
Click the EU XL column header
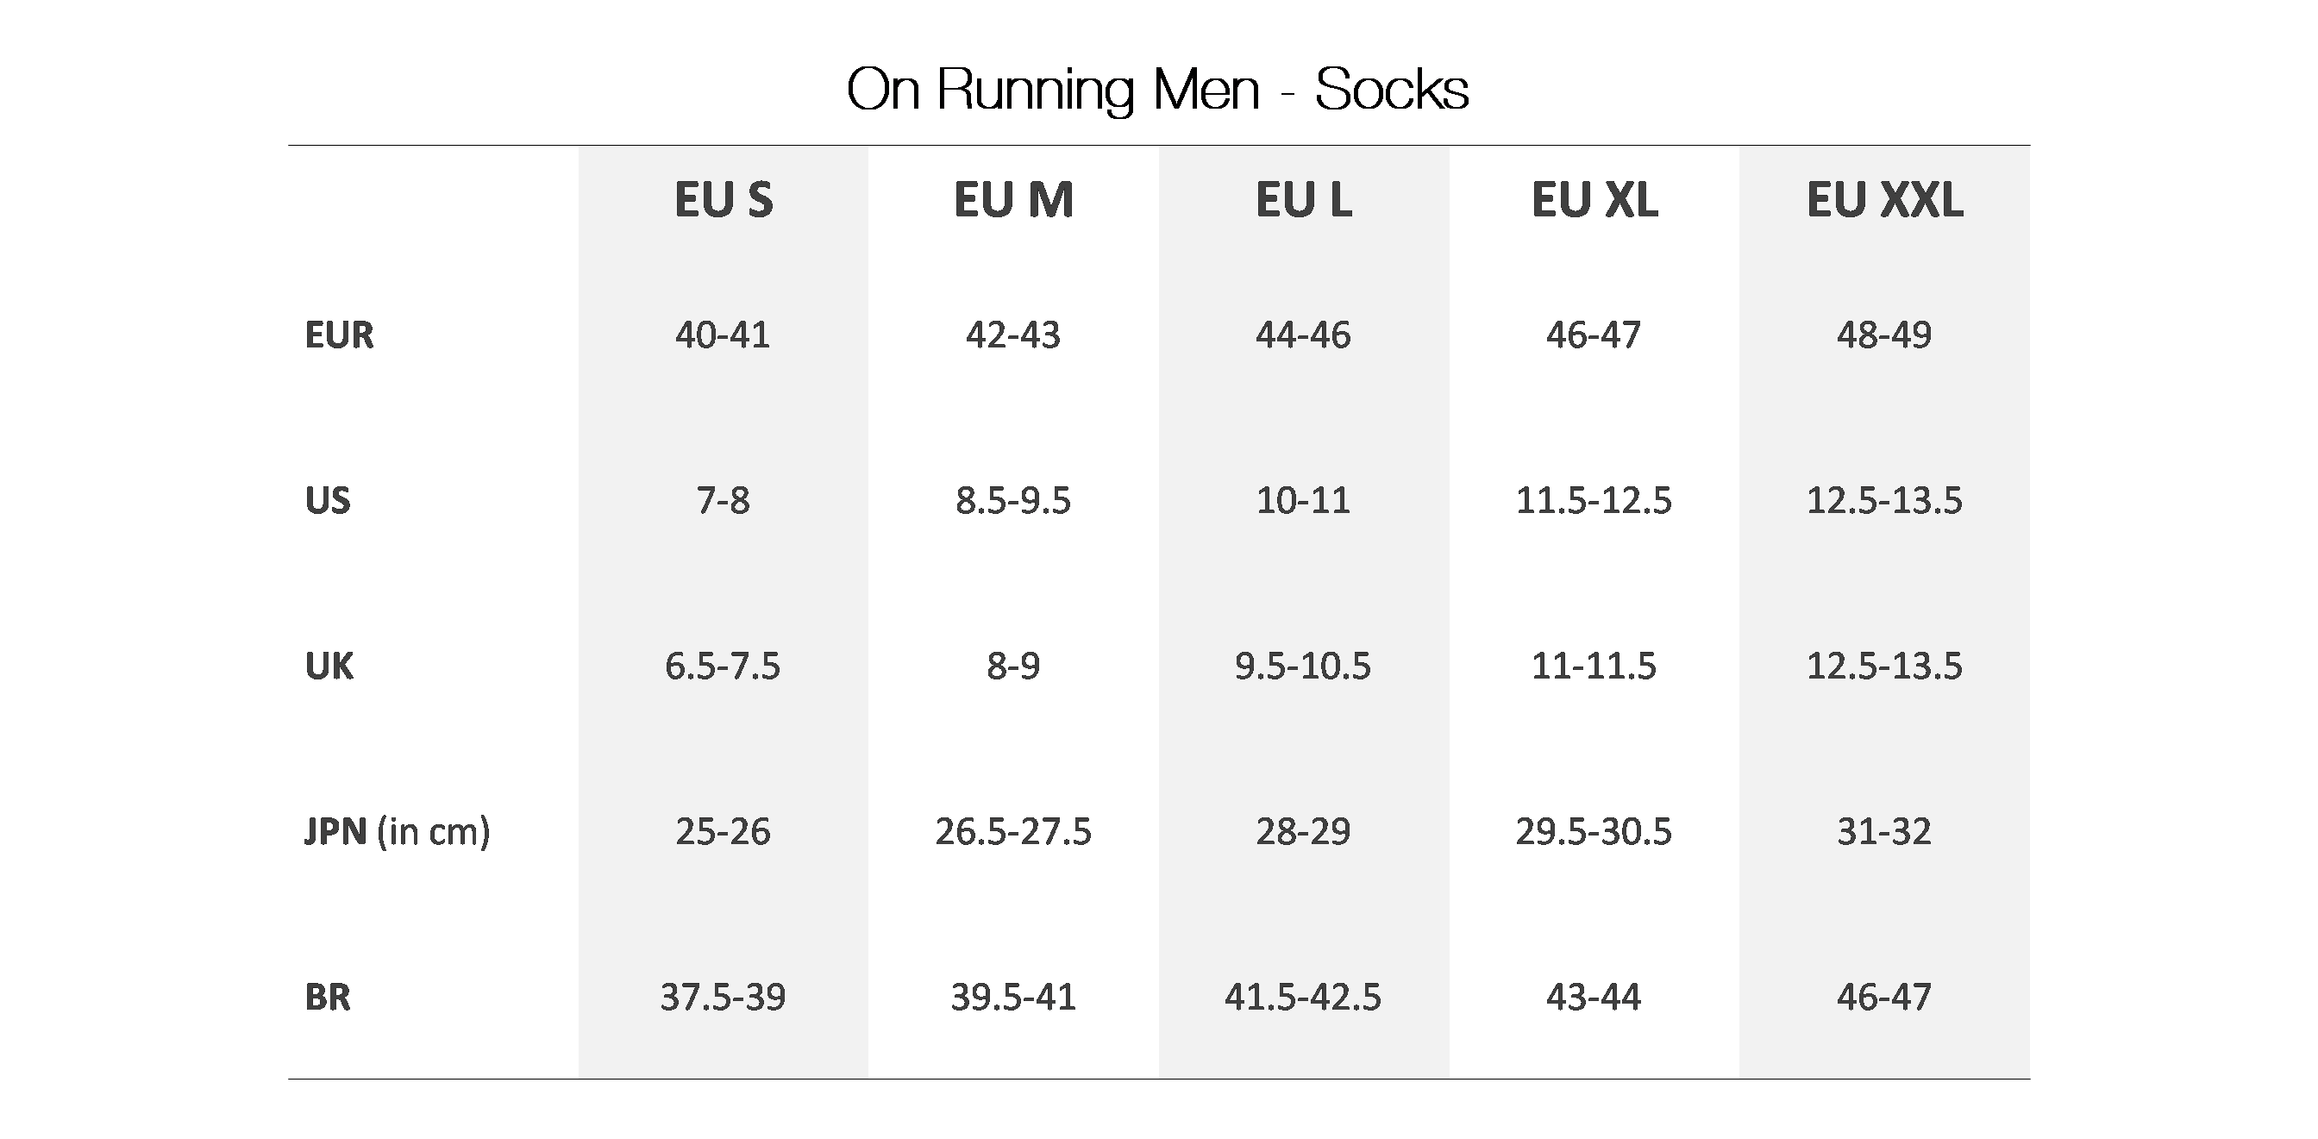[1594, 200]
